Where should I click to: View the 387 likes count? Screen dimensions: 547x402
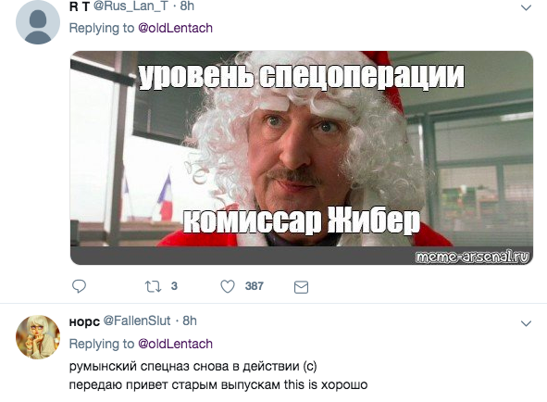[254, 286]
